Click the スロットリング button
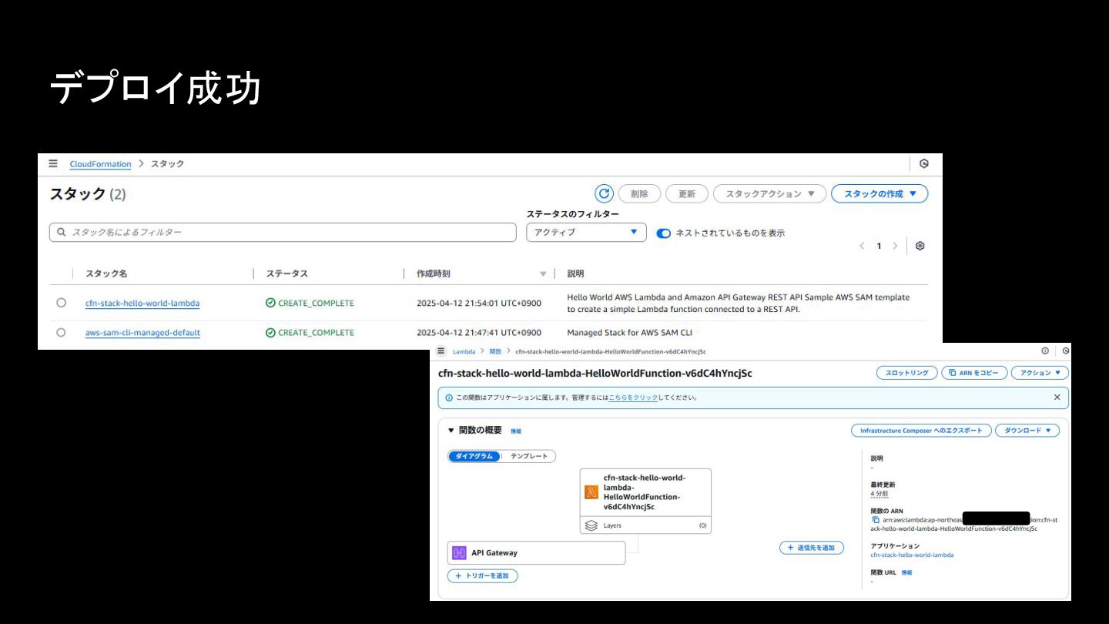The image size is (1109, 624). pyautogui.click(x=906, y=373)
